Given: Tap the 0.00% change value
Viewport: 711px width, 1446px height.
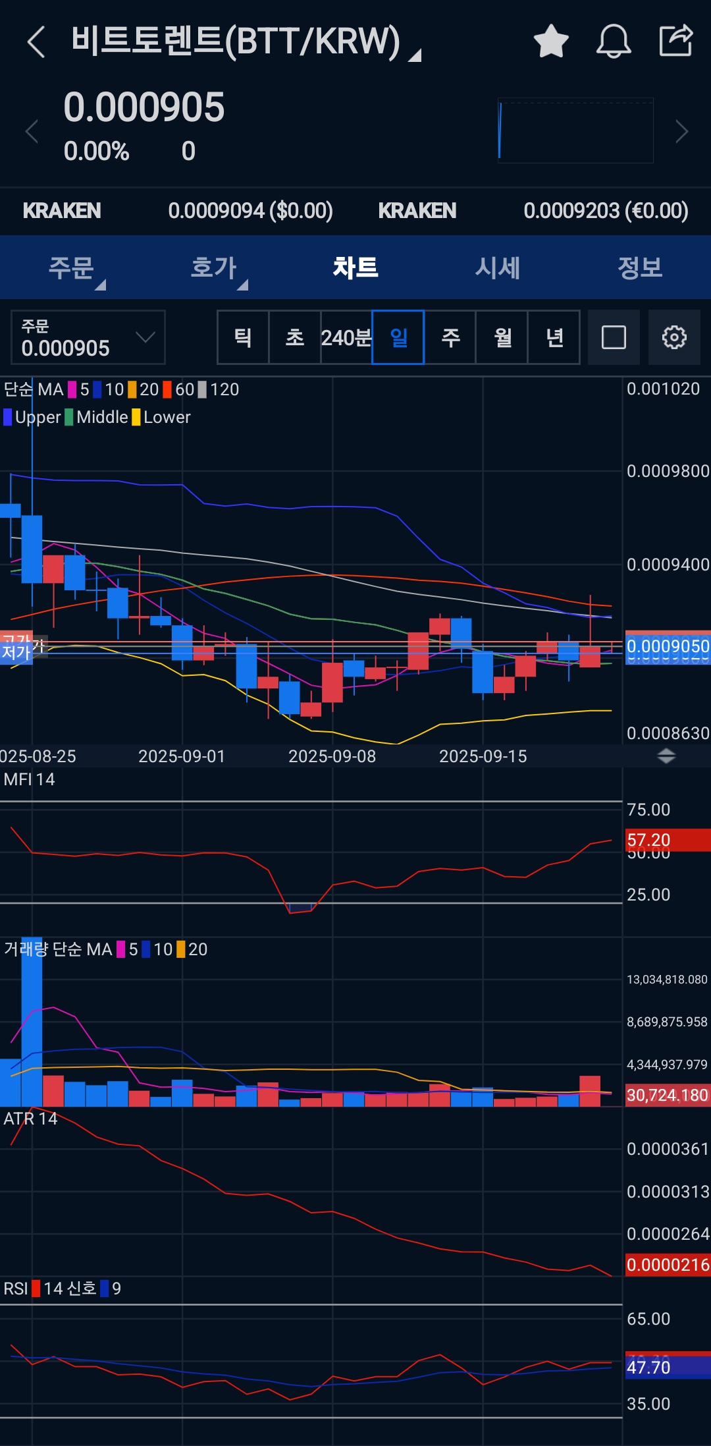Looking at the screenshot, I should 96,152.
